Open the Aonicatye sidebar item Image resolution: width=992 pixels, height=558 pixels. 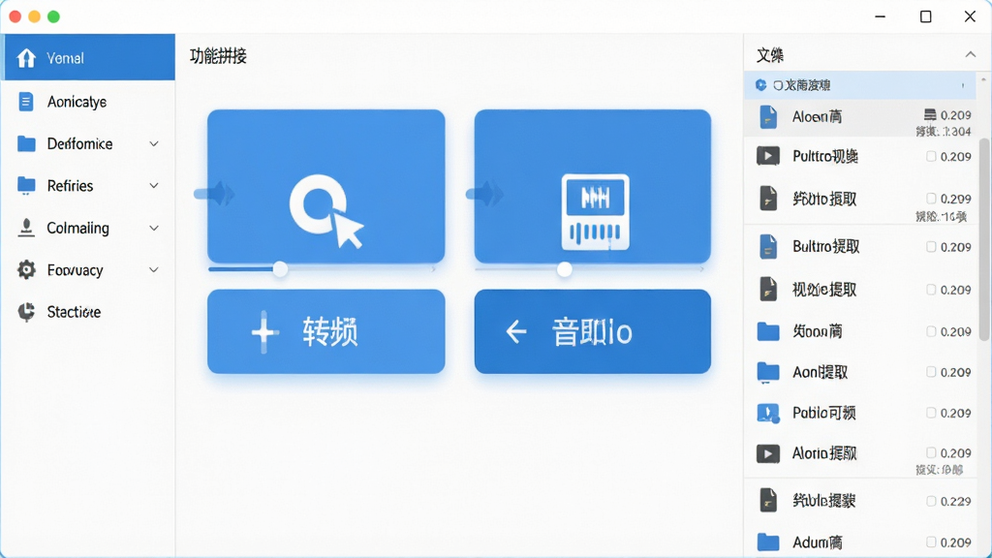(x=88, y=101)
